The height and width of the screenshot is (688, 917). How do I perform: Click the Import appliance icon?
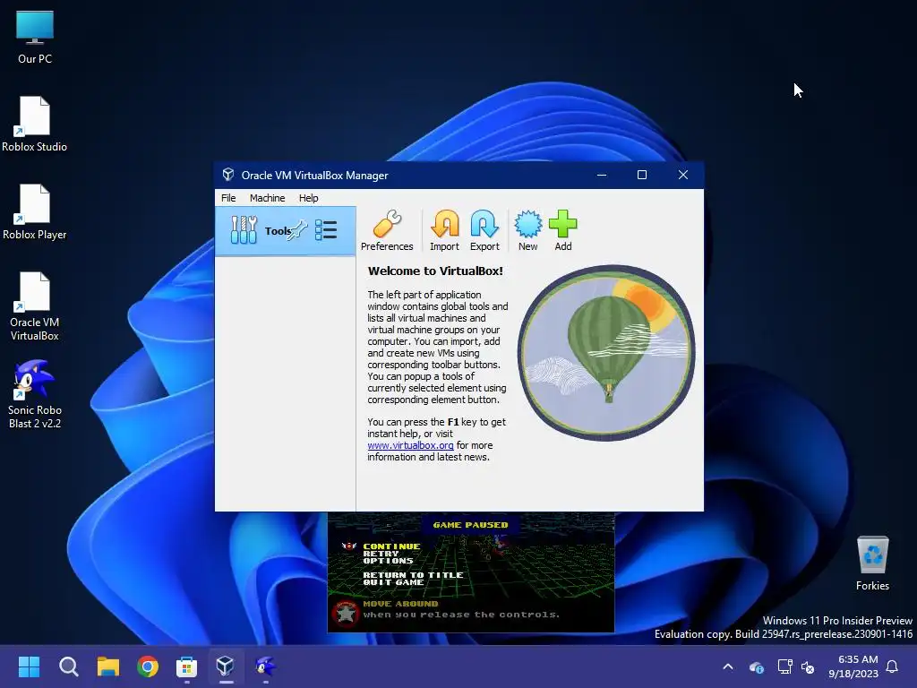tap(444, 230)
